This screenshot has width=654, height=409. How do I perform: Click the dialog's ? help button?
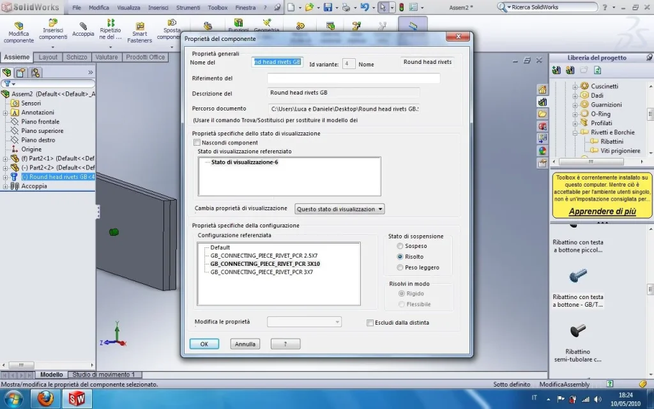[285, 344]
